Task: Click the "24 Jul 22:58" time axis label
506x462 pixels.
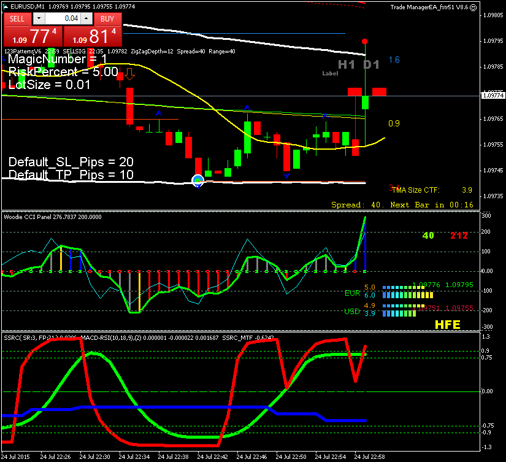Action: click(369, 457)
